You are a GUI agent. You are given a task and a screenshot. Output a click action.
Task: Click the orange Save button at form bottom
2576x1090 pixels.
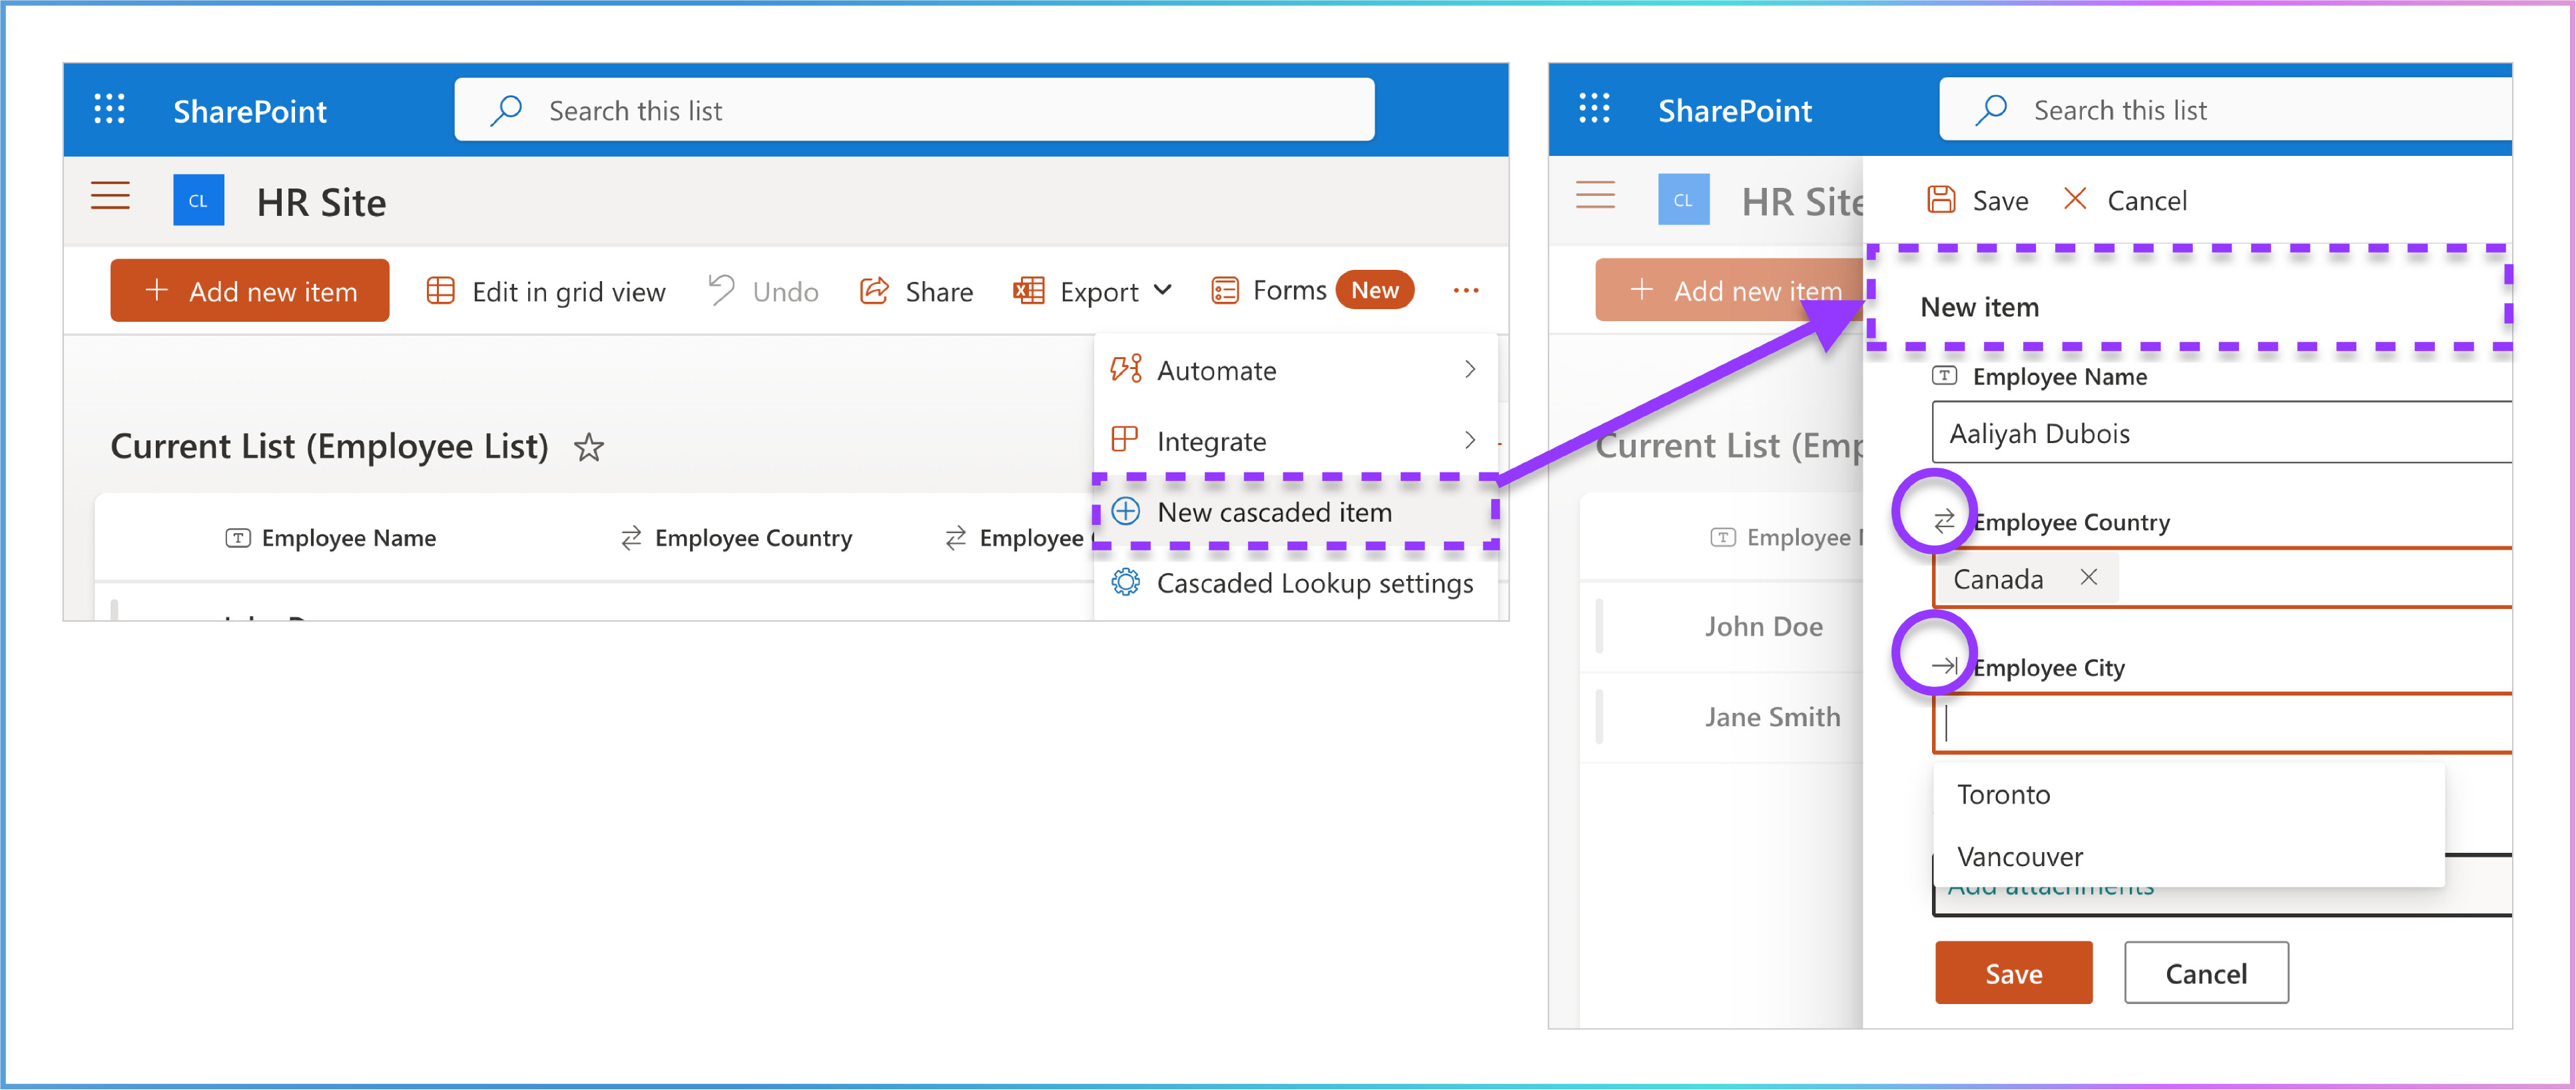pos(2012,973)
